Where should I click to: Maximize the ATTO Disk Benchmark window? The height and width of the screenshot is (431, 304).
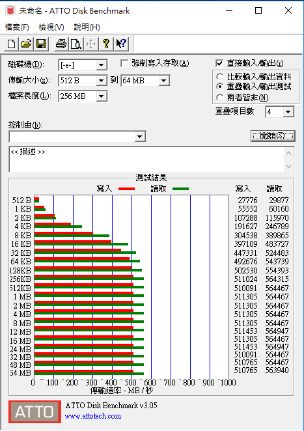point(258,10)
